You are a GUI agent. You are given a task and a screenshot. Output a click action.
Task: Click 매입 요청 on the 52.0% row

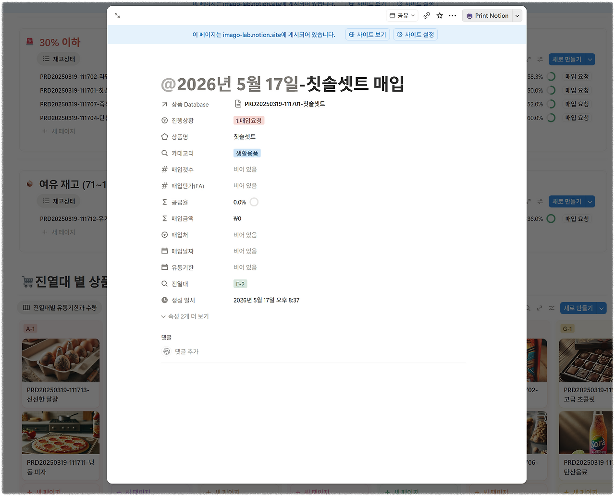click(x=577, y=104)
